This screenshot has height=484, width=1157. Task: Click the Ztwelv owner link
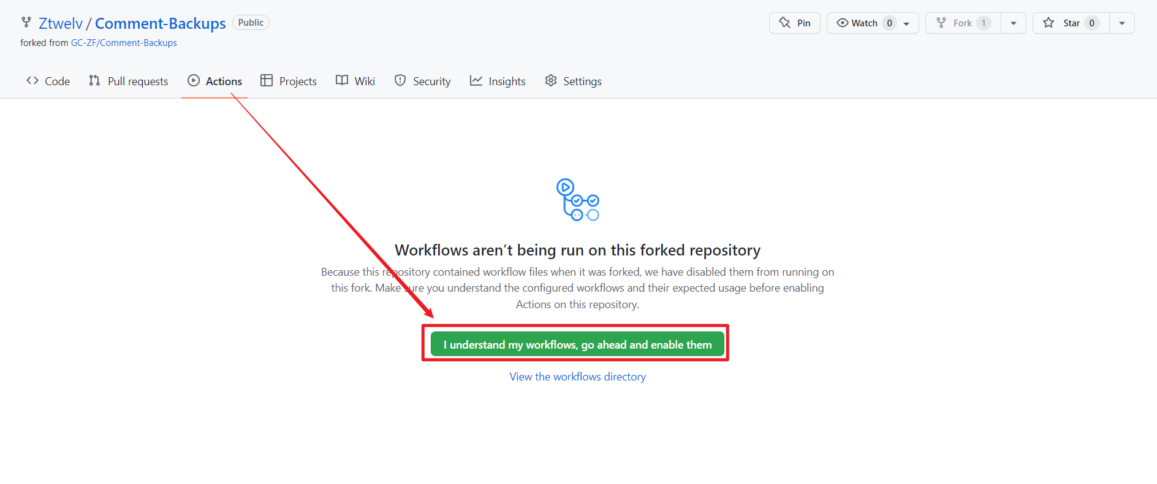(61, 23)
